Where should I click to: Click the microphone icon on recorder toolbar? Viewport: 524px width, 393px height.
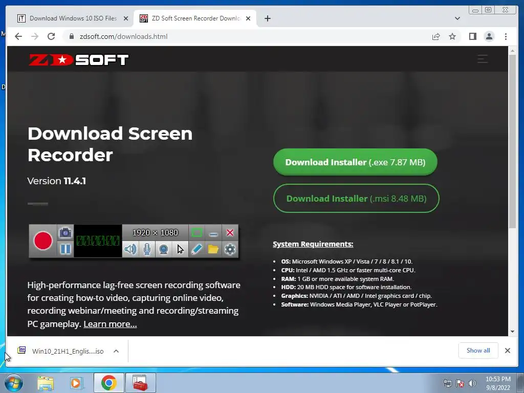[147, 249]
